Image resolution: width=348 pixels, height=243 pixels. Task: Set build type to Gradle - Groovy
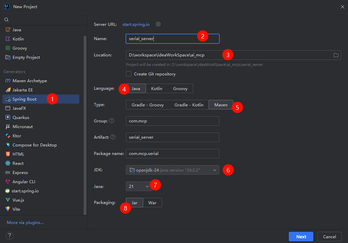(x=148, y=105)
